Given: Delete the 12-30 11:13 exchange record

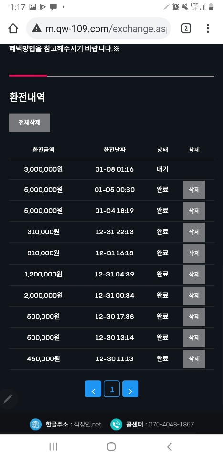Looking at the screenshot, I should coord(194,359).
